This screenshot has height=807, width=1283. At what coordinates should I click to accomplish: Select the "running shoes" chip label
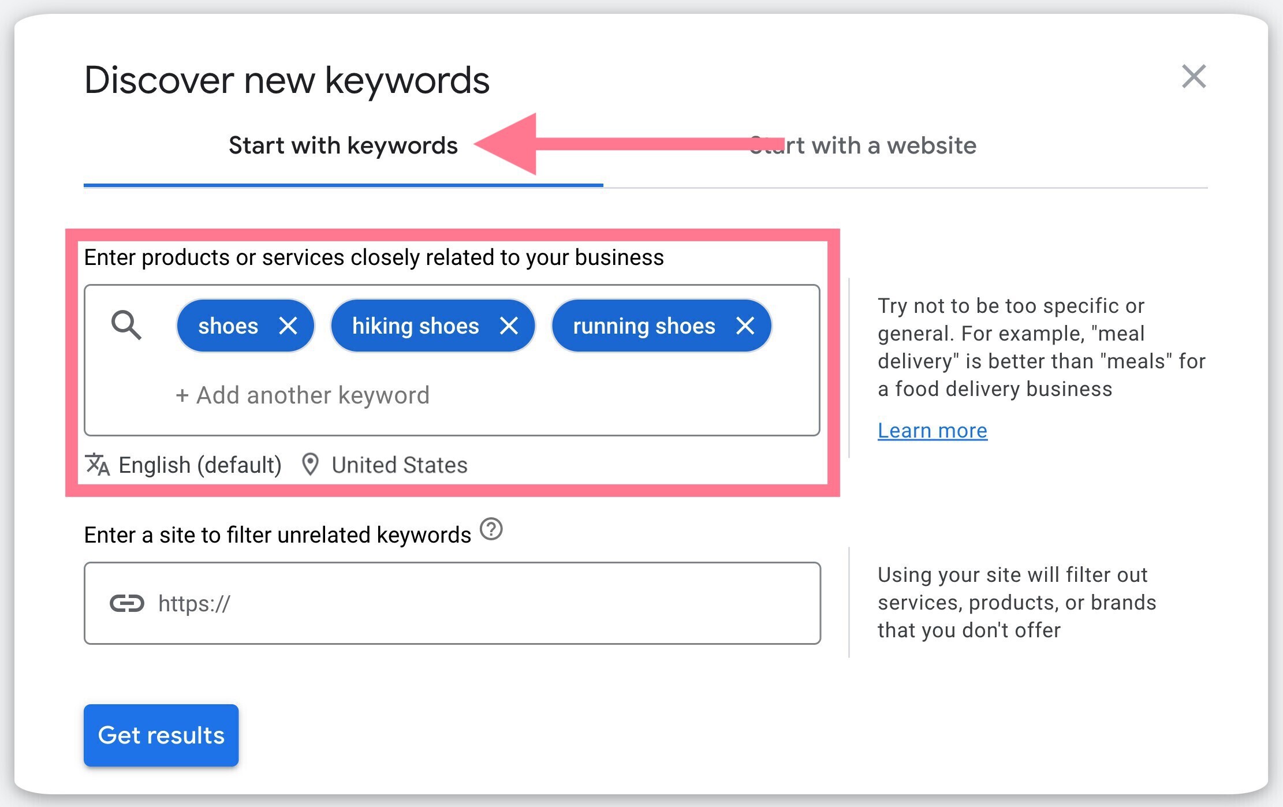tap(643, 326)
